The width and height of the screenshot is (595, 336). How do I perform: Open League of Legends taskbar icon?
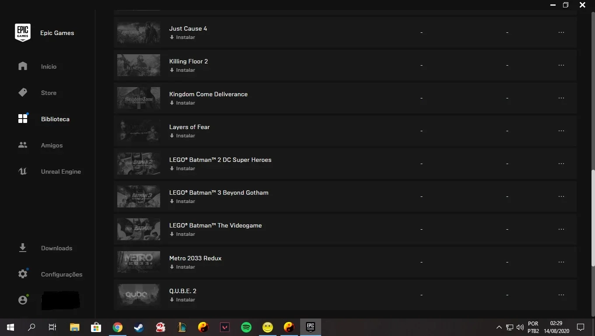pos(182,327)
